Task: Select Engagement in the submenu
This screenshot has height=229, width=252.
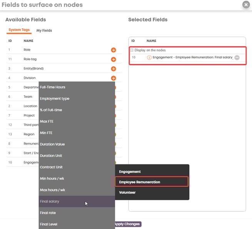Action: click(x=130, y=172)
